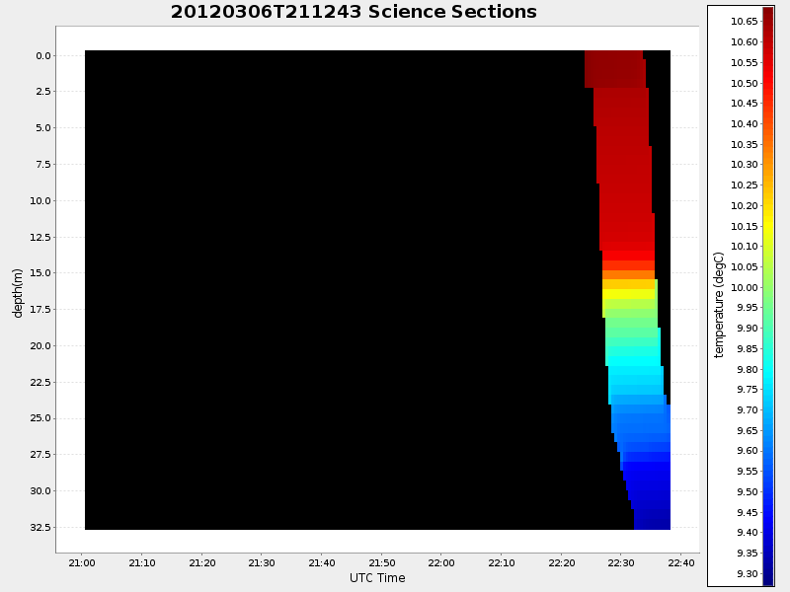Select the 21:10 time tick label
Screen dimensions: 790x592
[142, 562]
